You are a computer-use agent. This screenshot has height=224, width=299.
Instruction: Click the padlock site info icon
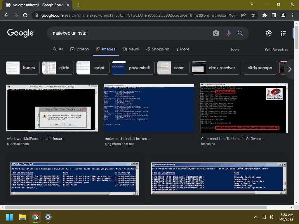pyautogui.click(x=36, y=15)
